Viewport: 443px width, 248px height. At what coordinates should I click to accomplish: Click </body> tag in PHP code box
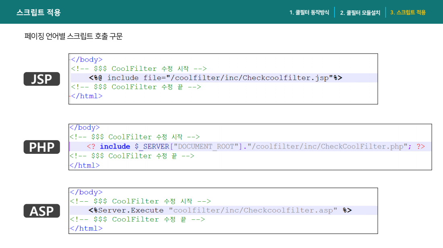(85, 127)
